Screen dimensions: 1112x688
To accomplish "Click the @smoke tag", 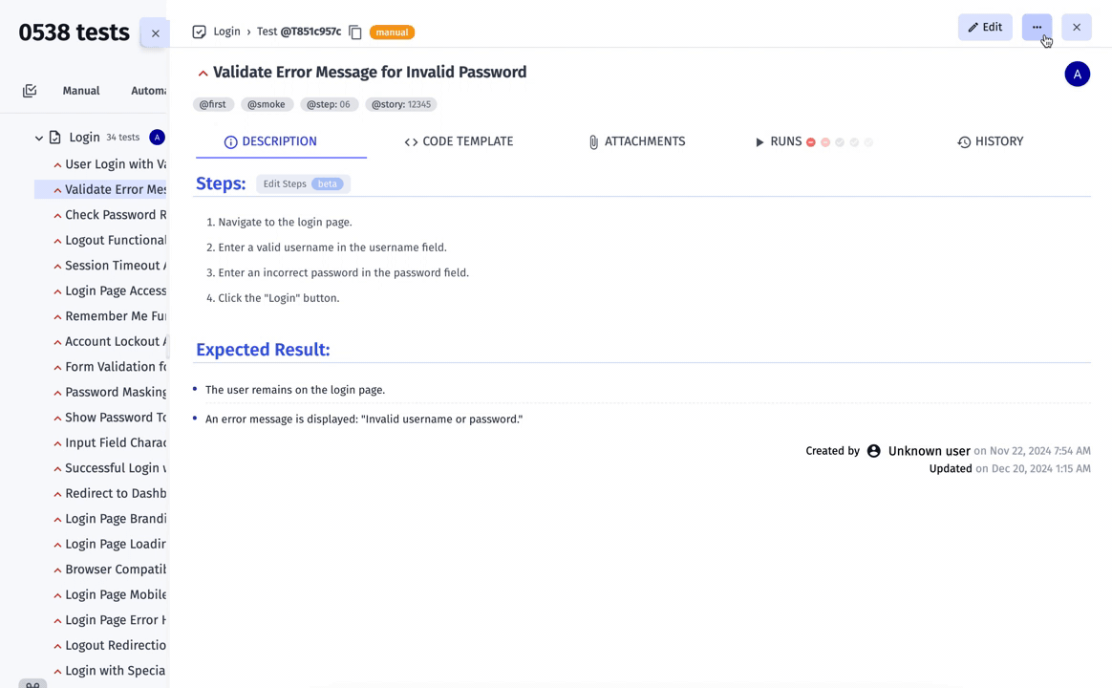I will tap(267, 104).
